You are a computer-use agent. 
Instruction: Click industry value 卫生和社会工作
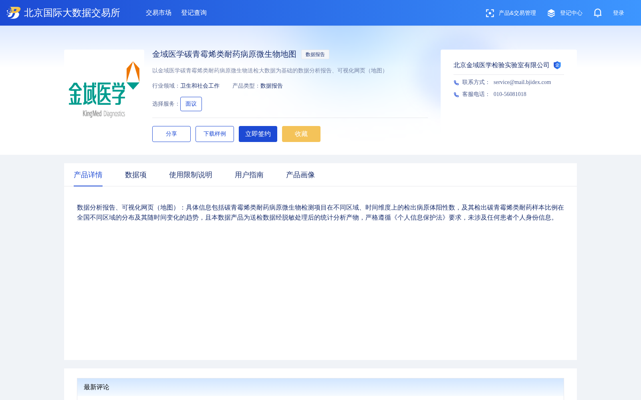coord(200,86)
